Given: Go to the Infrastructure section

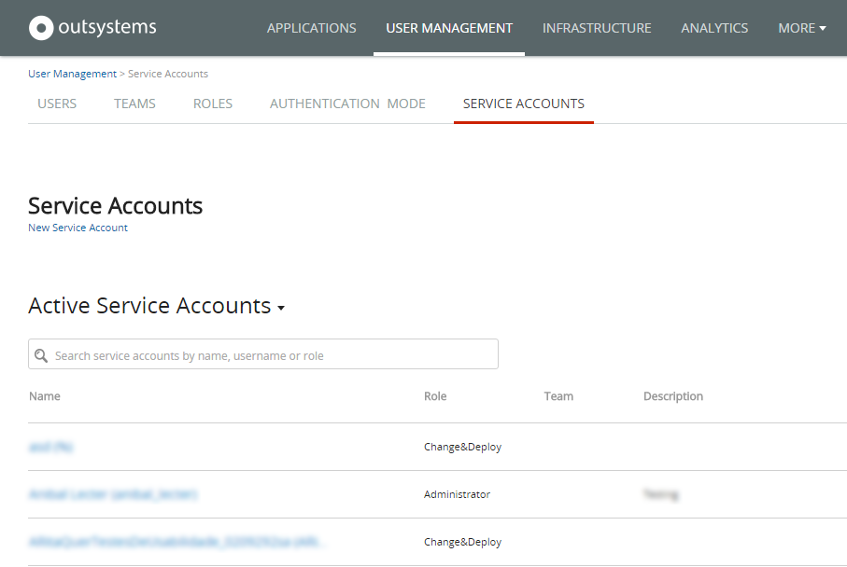Looking at the screenshot, I should (597, 28).
